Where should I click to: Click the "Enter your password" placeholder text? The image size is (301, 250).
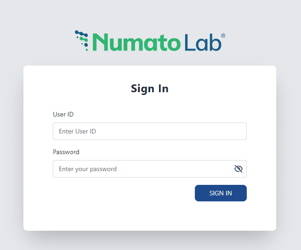(x=88, y=169)
